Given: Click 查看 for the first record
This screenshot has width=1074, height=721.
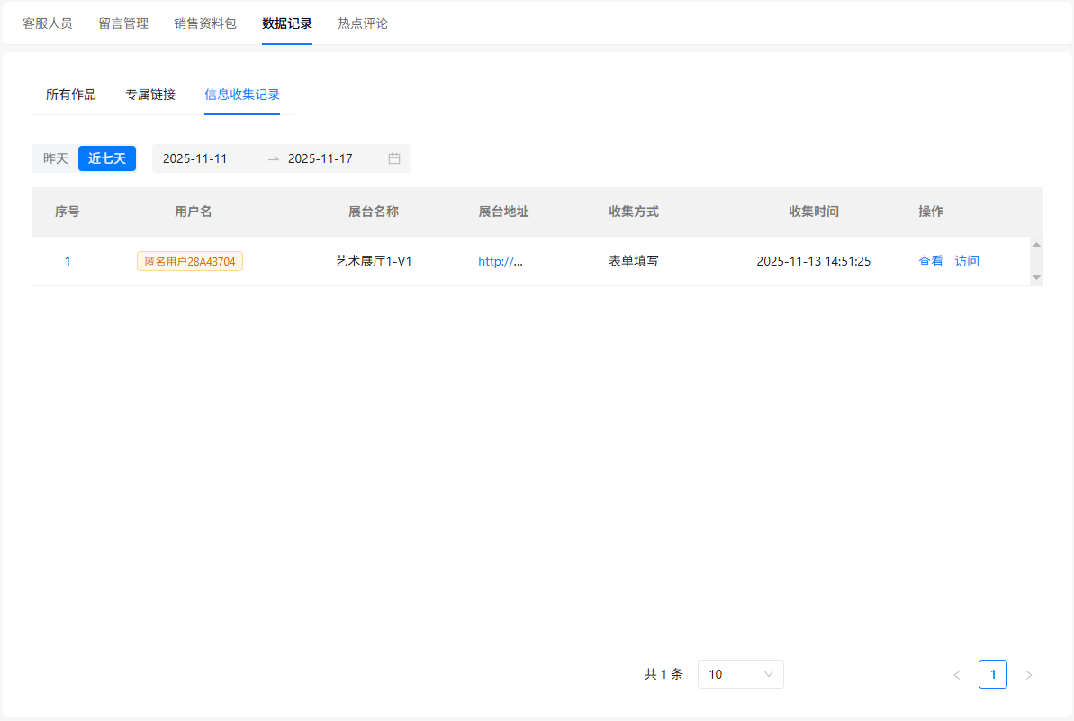Looking at the screenshot, I should click(931, 261).
